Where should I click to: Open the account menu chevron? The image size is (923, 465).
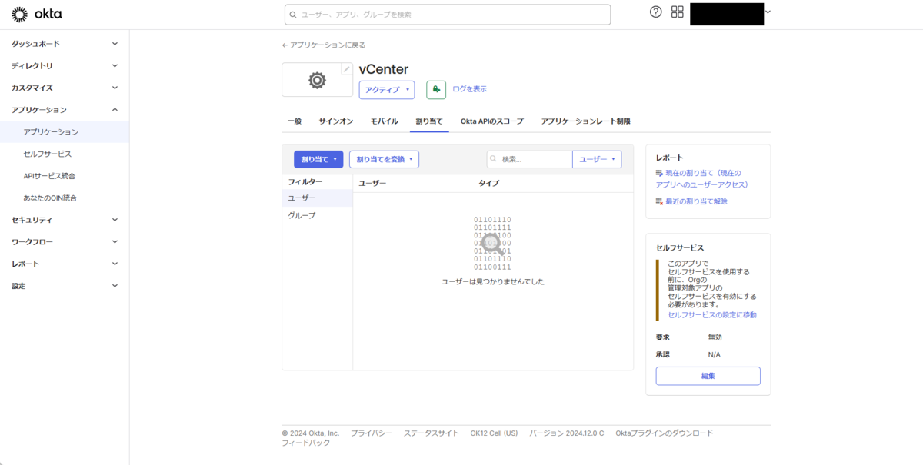(x=768, y=12)
